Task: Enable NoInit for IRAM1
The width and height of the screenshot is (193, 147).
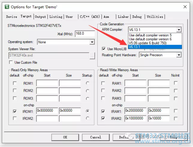Action: (176, 111)
